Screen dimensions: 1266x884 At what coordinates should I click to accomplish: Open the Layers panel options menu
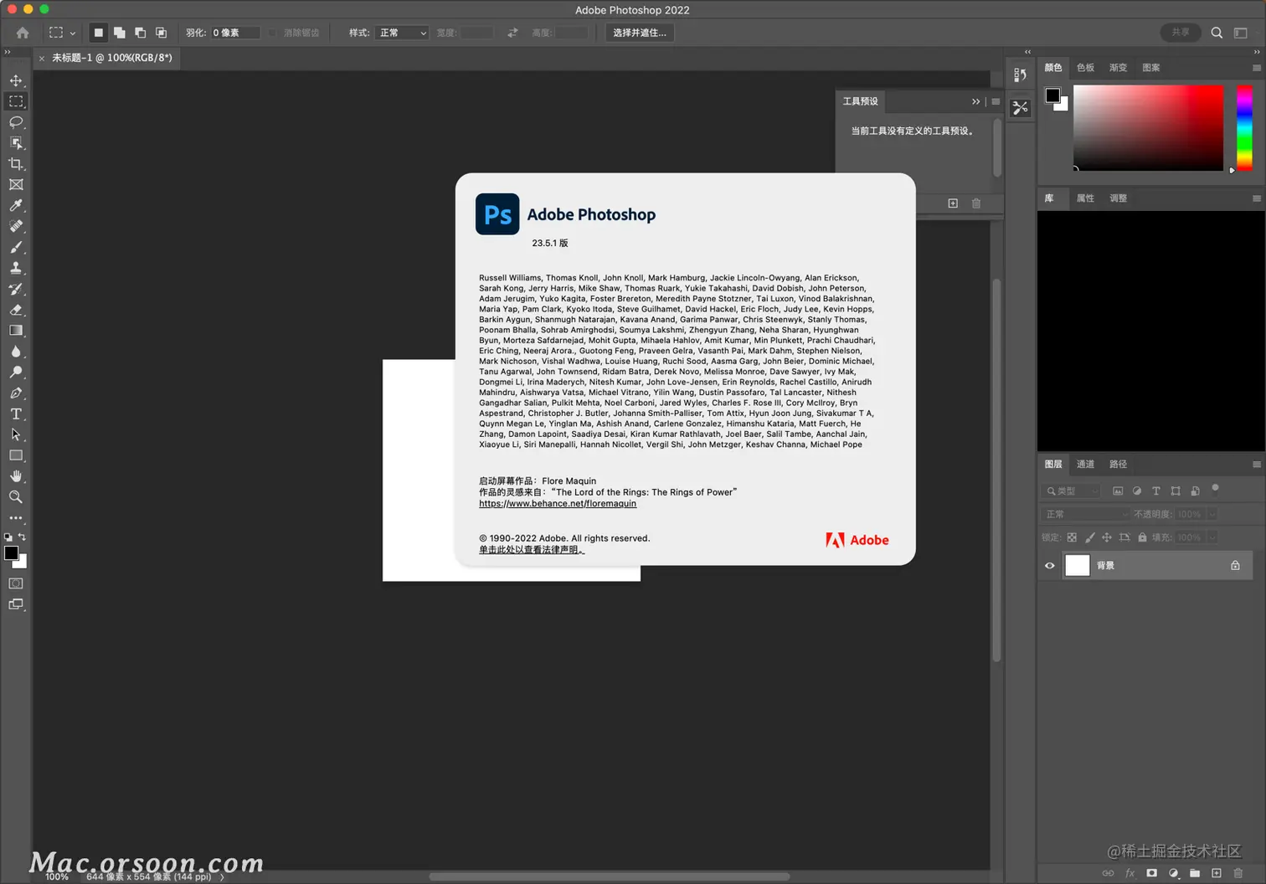click(1256, 465)
